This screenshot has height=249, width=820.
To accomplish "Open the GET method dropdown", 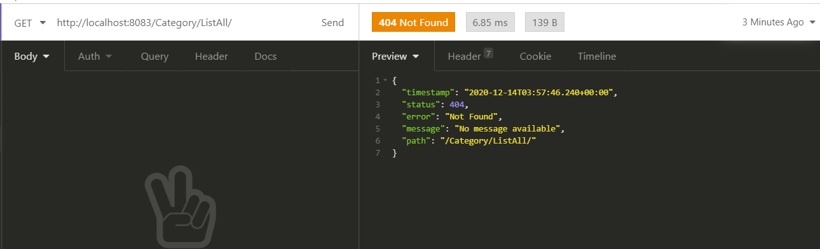I will click(30, 22).
